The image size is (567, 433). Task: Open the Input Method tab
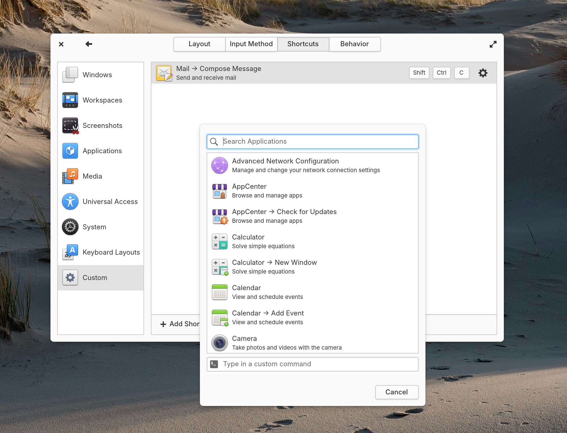click(x=251, y=44)
